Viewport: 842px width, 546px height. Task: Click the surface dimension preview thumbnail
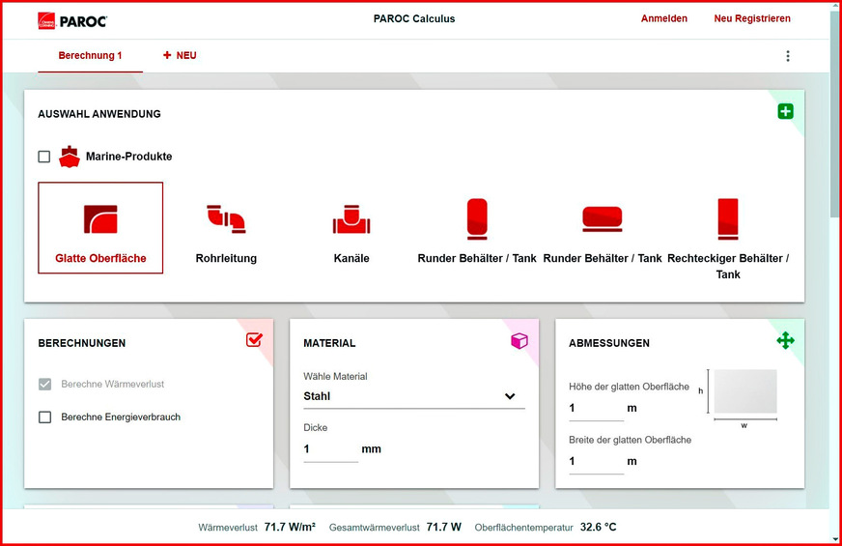[x=745, y=391]
